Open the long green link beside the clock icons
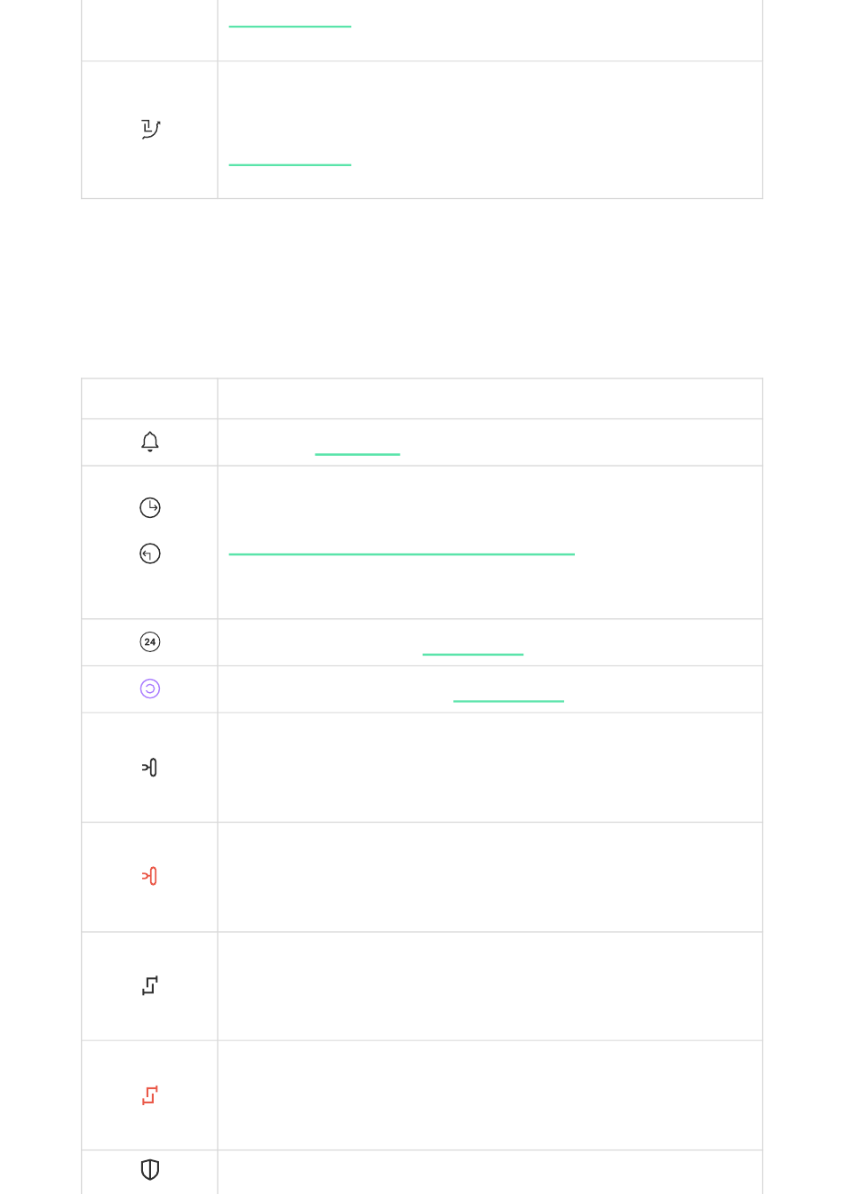 402,553
